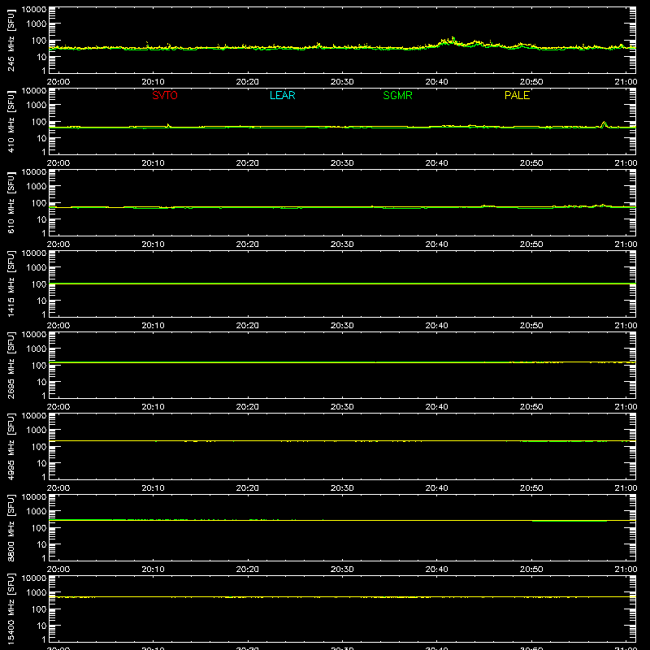Select the 8800 MHz [SFU] axis title
650x650 pixels.
11,527
